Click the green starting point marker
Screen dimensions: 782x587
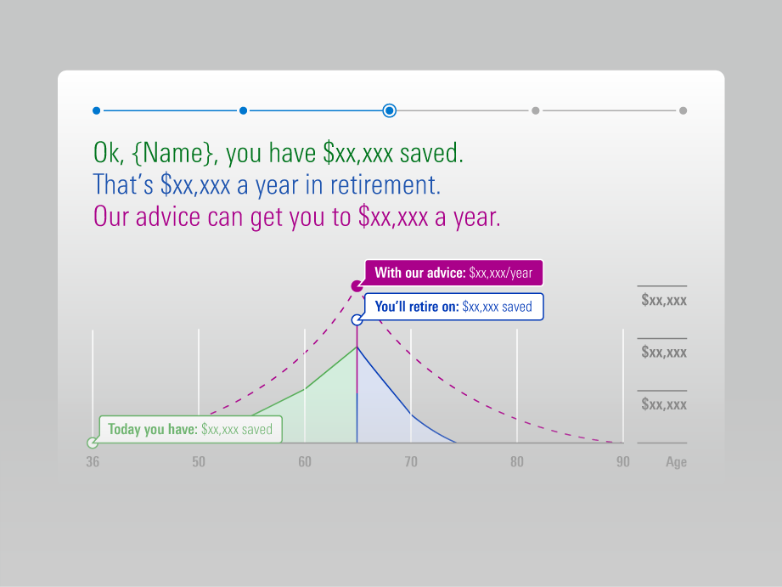[92, 443]
